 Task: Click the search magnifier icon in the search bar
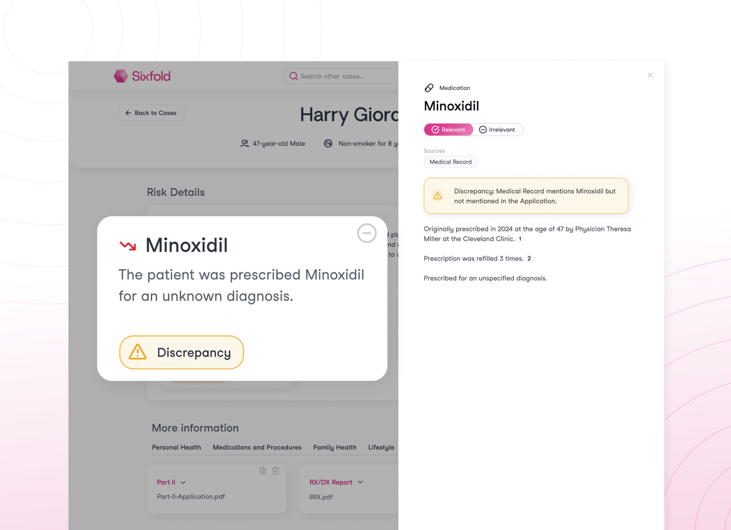click(x=294, y=76)
